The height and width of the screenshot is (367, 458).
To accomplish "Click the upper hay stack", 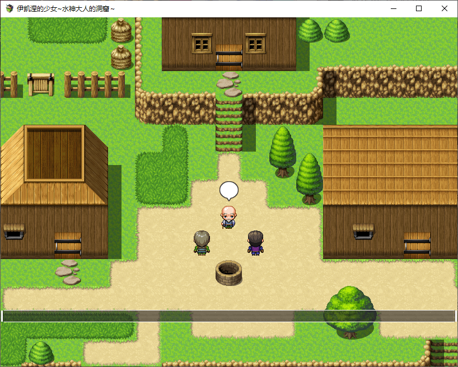I will pos(121,31).
